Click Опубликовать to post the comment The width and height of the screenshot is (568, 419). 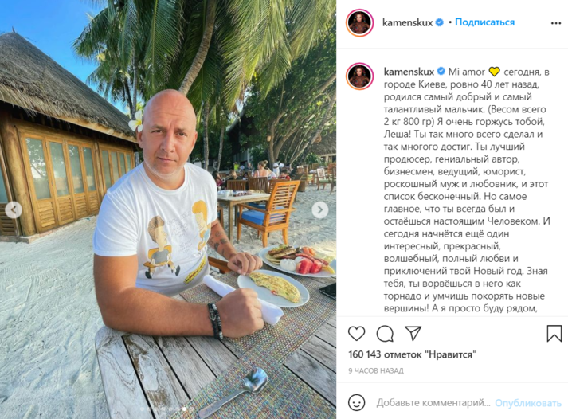(528, 403)
